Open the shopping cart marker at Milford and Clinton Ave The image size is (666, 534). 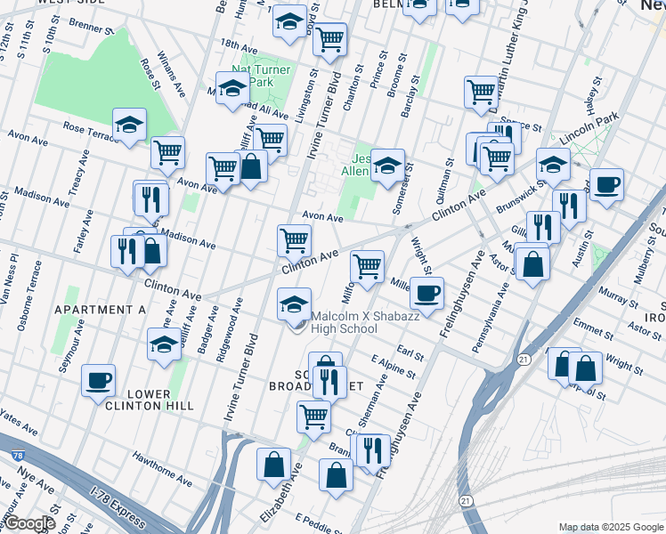pyautogui.click(x=366, y=266)
